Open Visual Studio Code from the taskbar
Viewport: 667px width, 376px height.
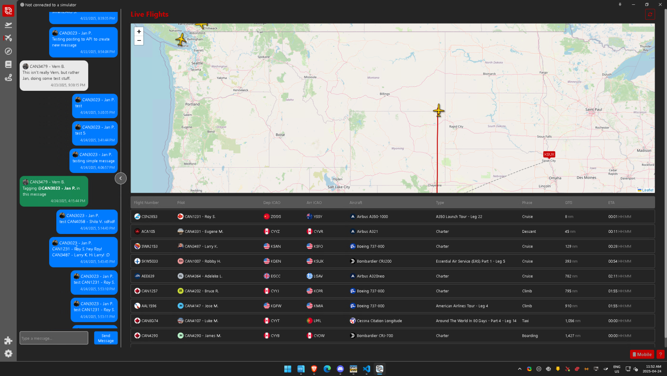[x=366, y=369]
